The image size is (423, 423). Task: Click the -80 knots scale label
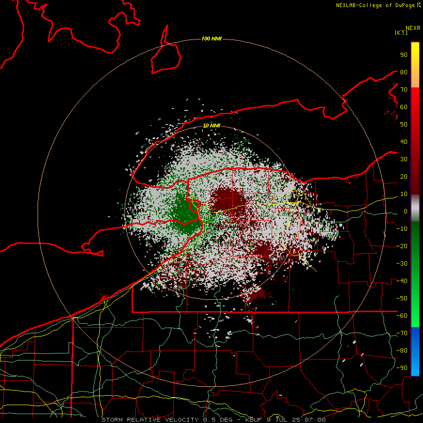tap(402, 351)
